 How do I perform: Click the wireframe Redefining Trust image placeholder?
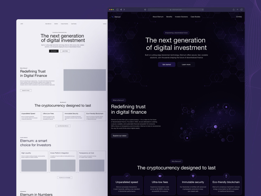85,80
